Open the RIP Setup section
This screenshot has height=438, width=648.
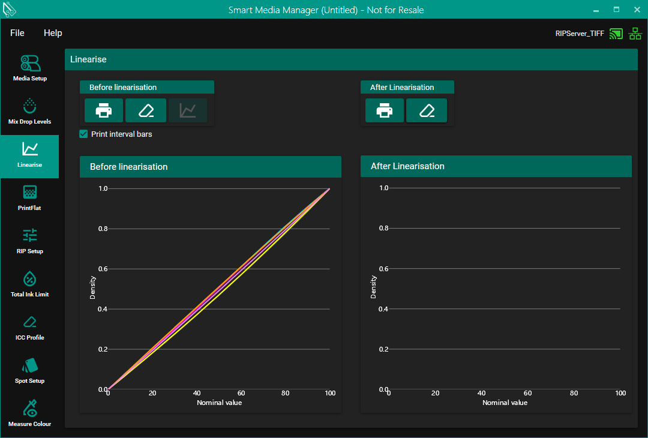(29, 241)
